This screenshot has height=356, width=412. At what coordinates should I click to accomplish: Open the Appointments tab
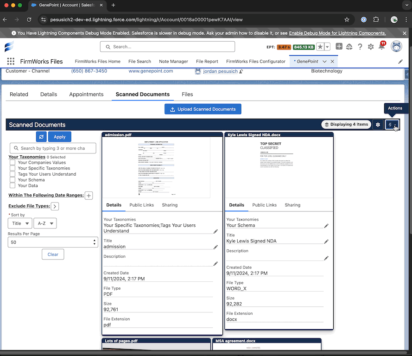point(87,94)
